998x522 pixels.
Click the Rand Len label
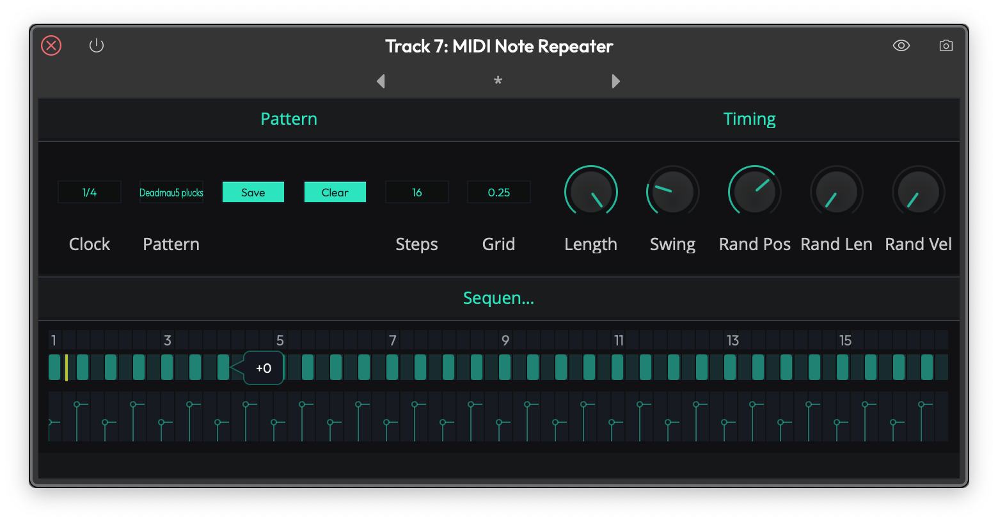point(837,244)
